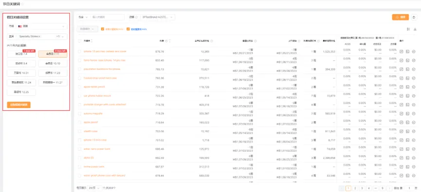This screenshot has height=192, width=421.
Task: Toggle the first orange filter checkbox above the table
Action: coord(103,29)
